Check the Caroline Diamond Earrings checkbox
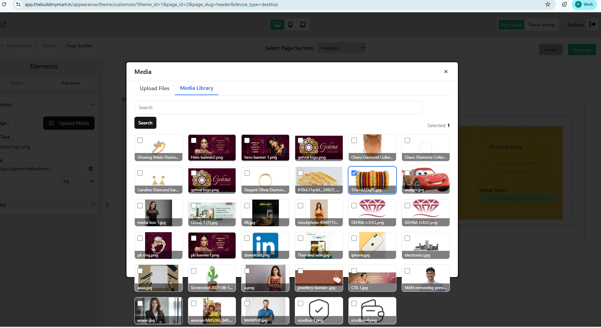Image resolution: width=601 pixels, height=328 pixels. 140,173
